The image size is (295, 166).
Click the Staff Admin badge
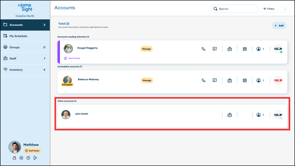click(x=32, y=151)
